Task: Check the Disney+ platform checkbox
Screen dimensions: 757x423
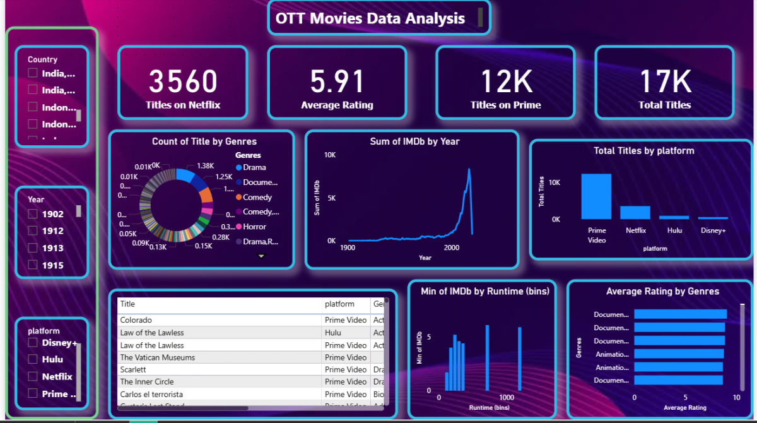Action: 33,343
